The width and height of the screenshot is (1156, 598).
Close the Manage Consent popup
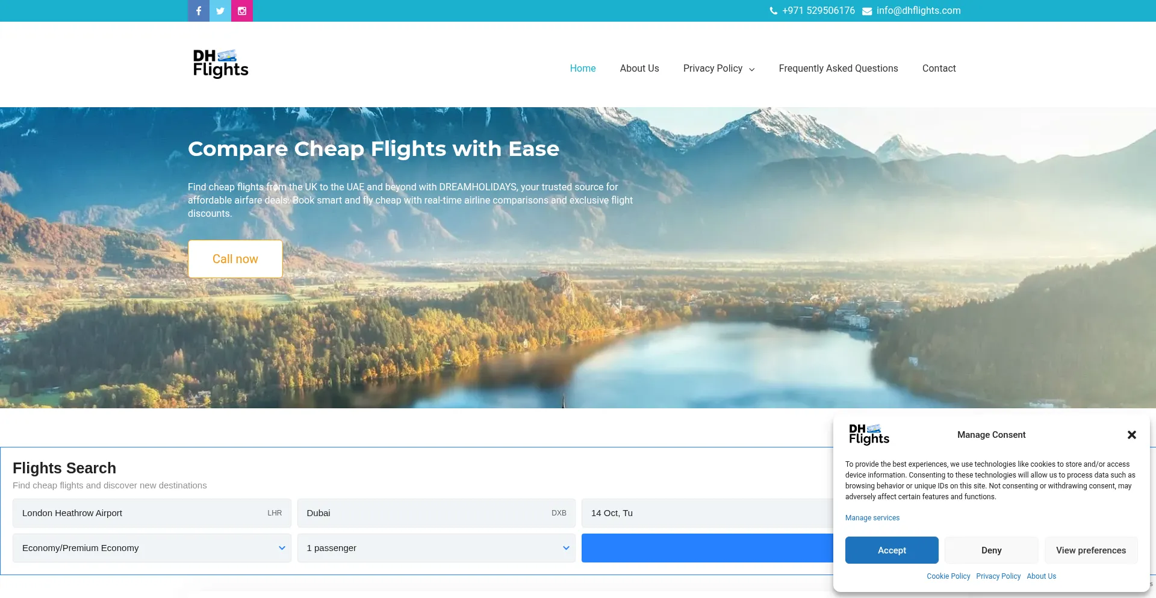1132,435
